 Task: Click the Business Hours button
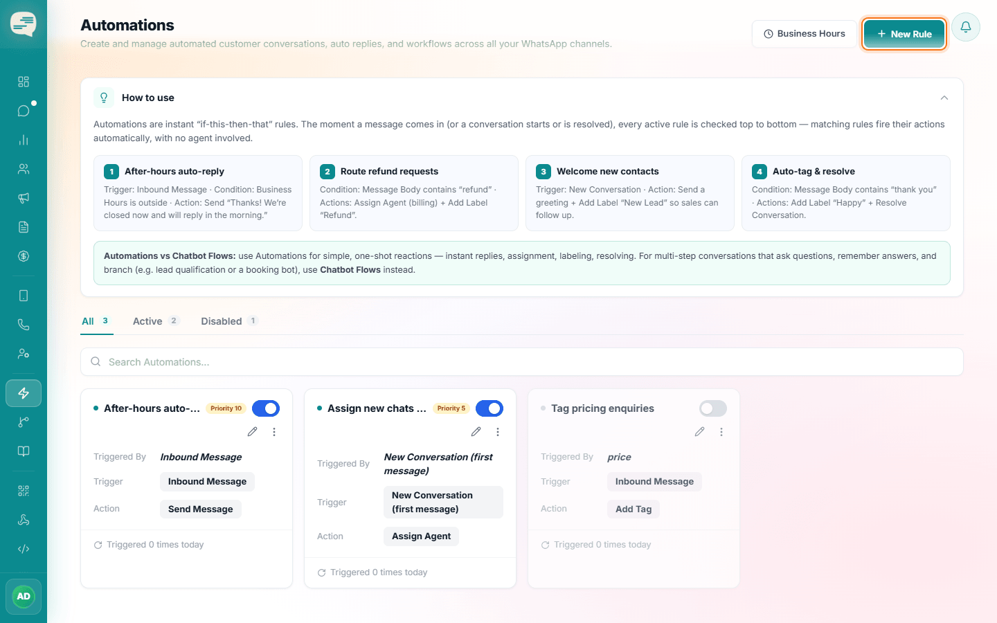point(804,34)
